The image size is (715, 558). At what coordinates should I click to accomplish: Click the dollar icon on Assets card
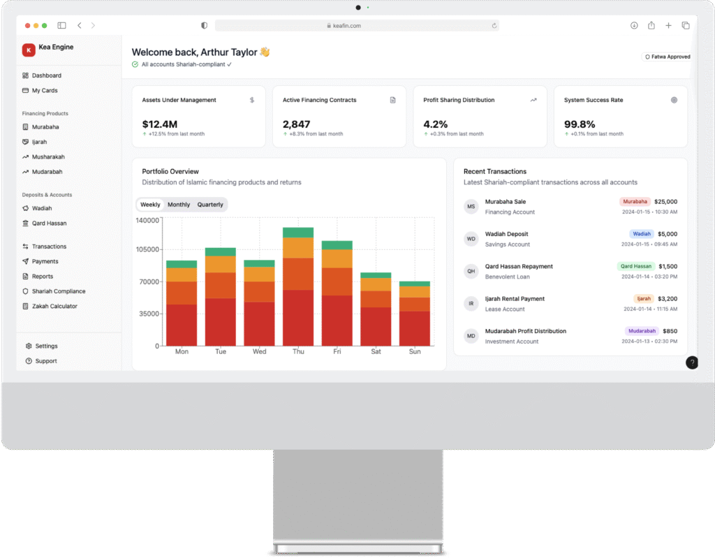pos(252,100)
